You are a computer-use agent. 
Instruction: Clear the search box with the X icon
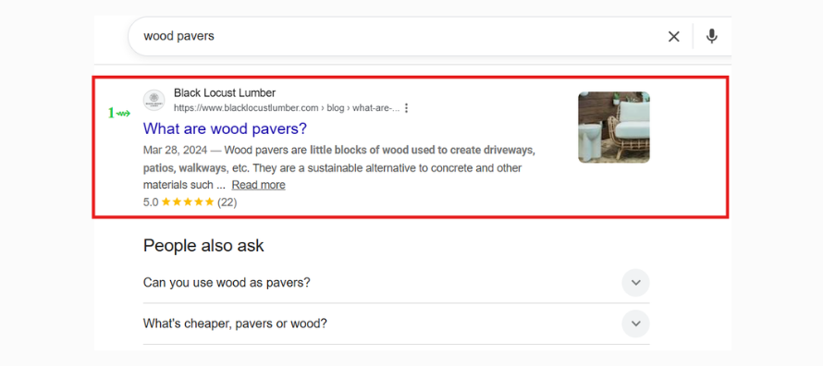(673, 36)
